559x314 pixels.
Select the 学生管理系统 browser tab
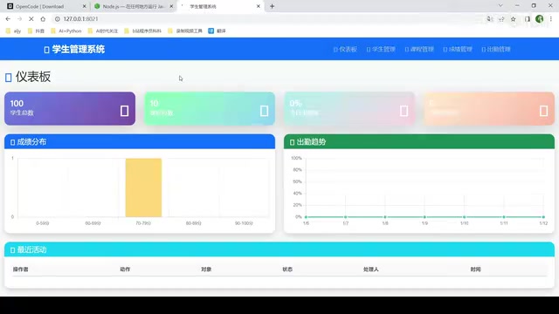coord(221,6)
